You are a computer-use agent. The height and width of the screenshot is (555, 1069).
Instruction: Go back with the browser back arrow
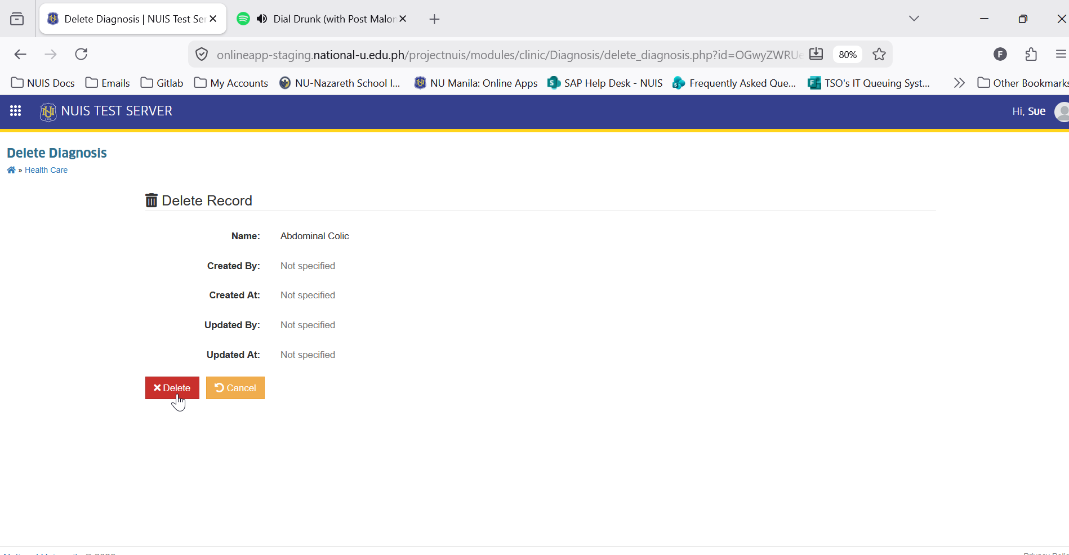20,54
